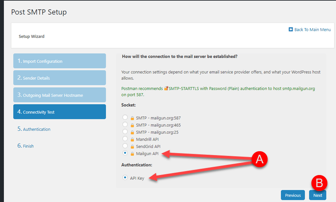Click lock icon beside Mandrill API
This screenshot has width=336, height=202.
click(x=132, y=139)
